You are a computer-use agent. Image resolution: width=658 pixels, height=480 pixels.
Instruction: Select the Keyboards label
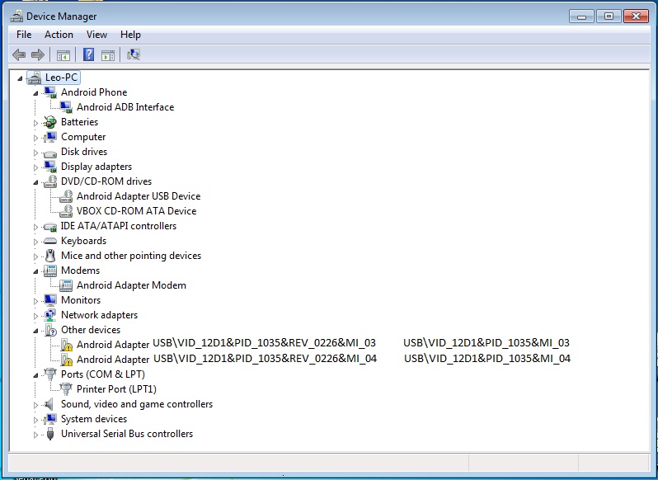point(83,241)
